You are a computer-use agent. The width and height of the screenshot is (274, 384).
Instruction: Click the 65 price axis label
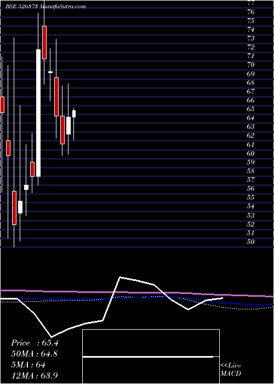(x=250, y=109)
